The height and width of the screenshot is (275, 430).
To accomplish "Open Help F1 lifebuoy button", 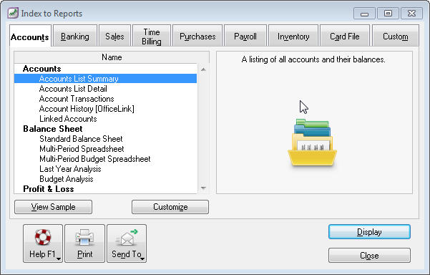I will (x=43, y=243).
